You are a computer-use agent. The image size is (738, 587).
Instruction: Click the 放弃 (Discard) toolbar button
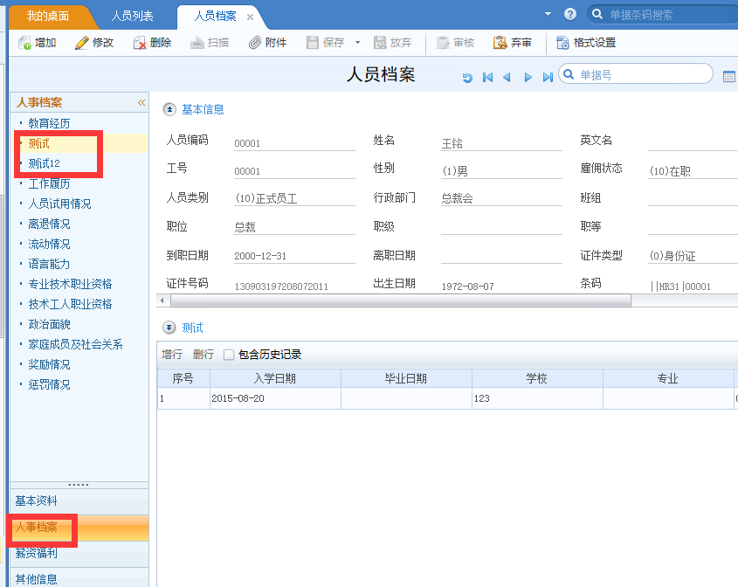click(x=392, y=43)
